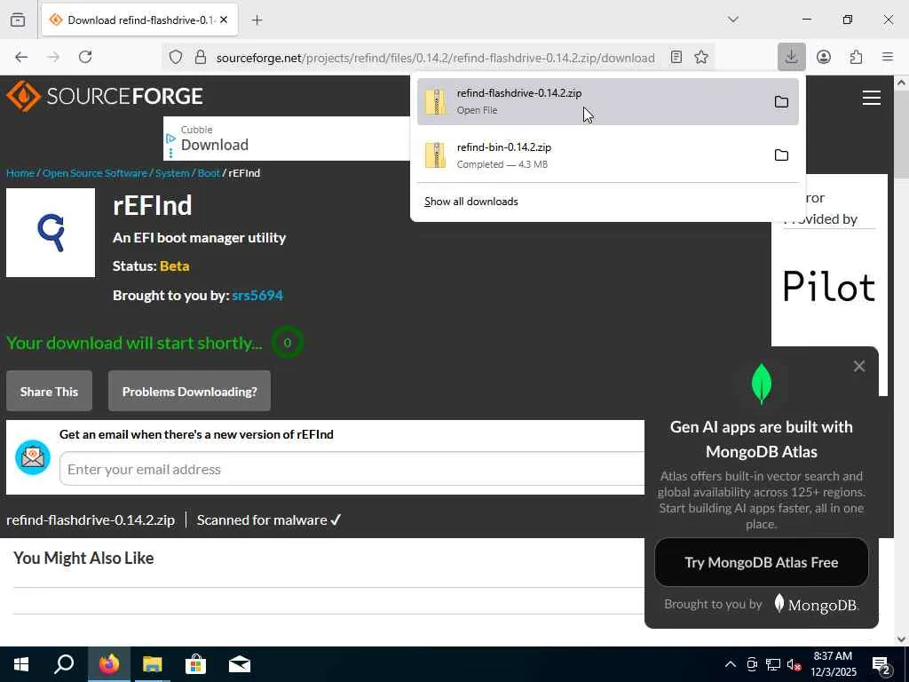The height and width of the screenshot is (682, 909).
Task: Click the sourceforge.net URL address bar
Action: tap(435, 58)
